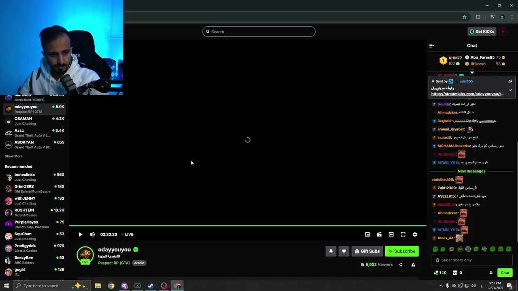This screenshot has width=518, height=291.
Task: Open PurpleHayes recommended channel
Action: tap(34, 224)
